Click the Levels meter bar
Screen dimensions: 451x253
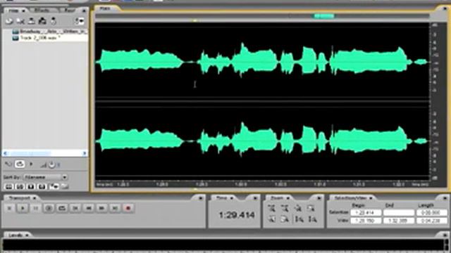click(223, 245)
